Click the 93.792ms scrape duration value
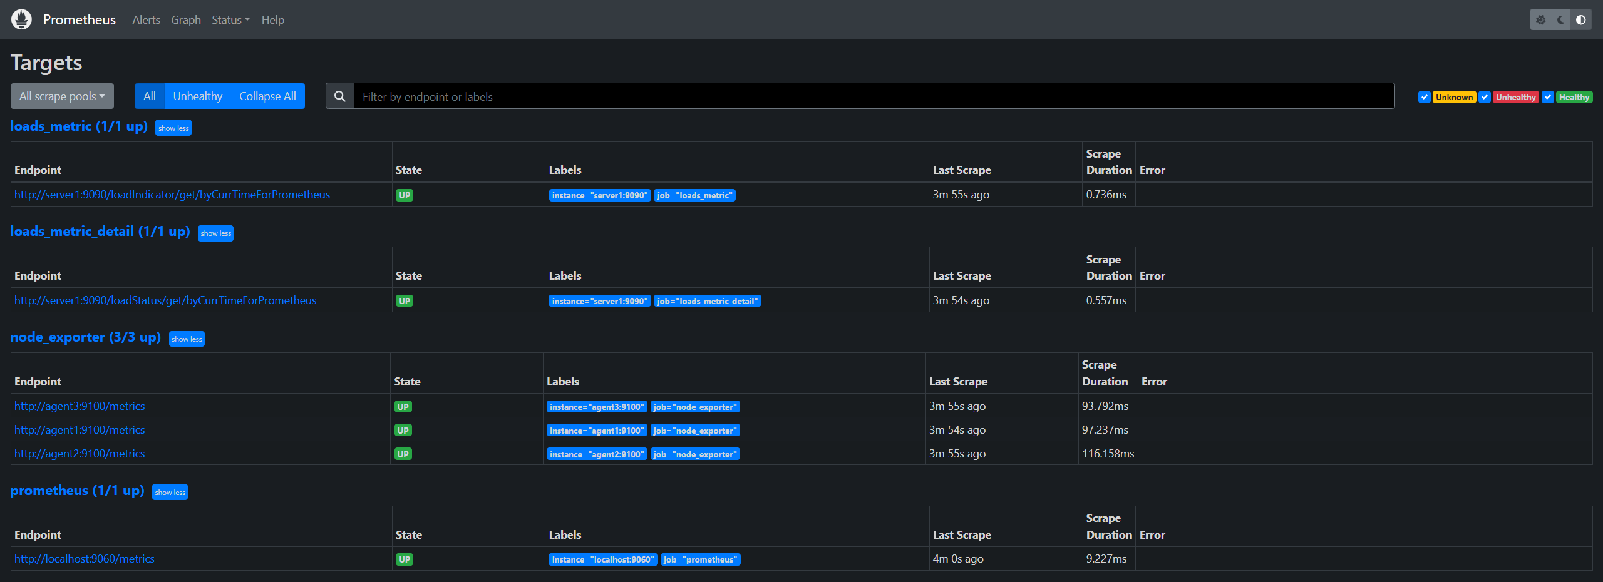Viewport: 1603px width, 582px height. [x=1105, y=406]
